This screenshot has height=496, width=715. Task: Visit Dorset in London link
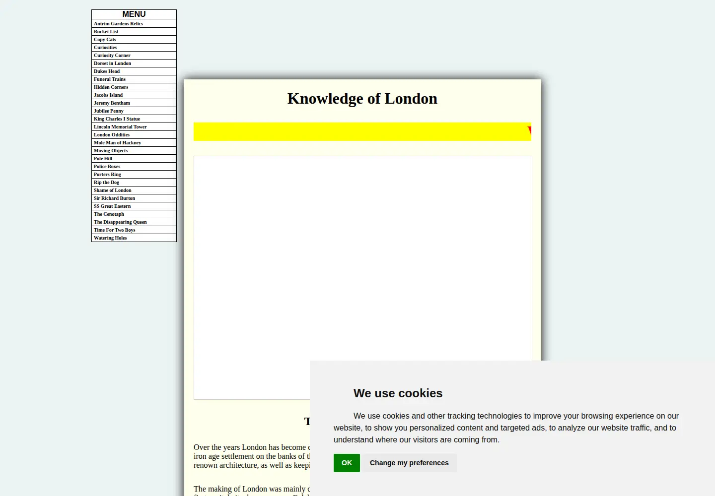tap(134, 63)
